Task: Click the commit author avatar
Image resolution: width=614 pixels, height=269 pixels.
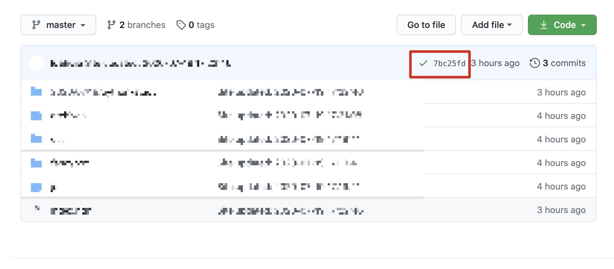Action: (x=36, y=63)
